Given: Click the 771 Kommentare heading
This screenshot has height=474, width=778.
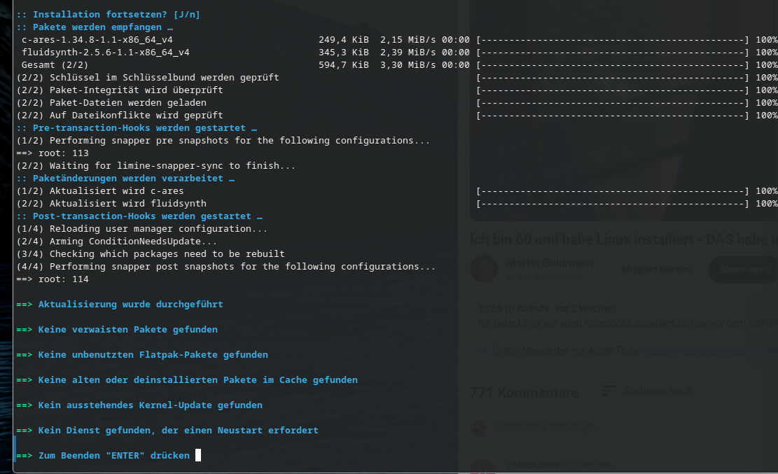Looking at the screenshot, I should [x=524, y=393].
